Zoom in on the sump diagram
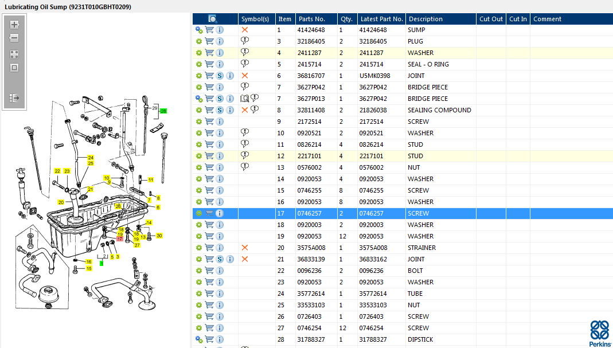Image resolution: width=613 pixels, height=348 pixels. 14,25
